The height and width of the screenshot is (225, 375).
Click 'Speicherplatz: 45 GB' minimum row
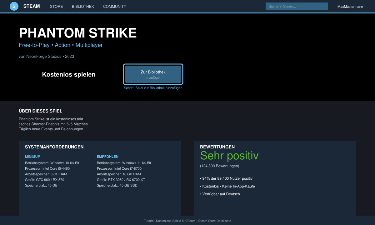click(41, 185)
